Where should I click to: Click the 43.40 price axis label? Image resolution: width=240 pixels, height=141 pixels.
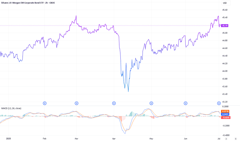(x=225, y=94)
